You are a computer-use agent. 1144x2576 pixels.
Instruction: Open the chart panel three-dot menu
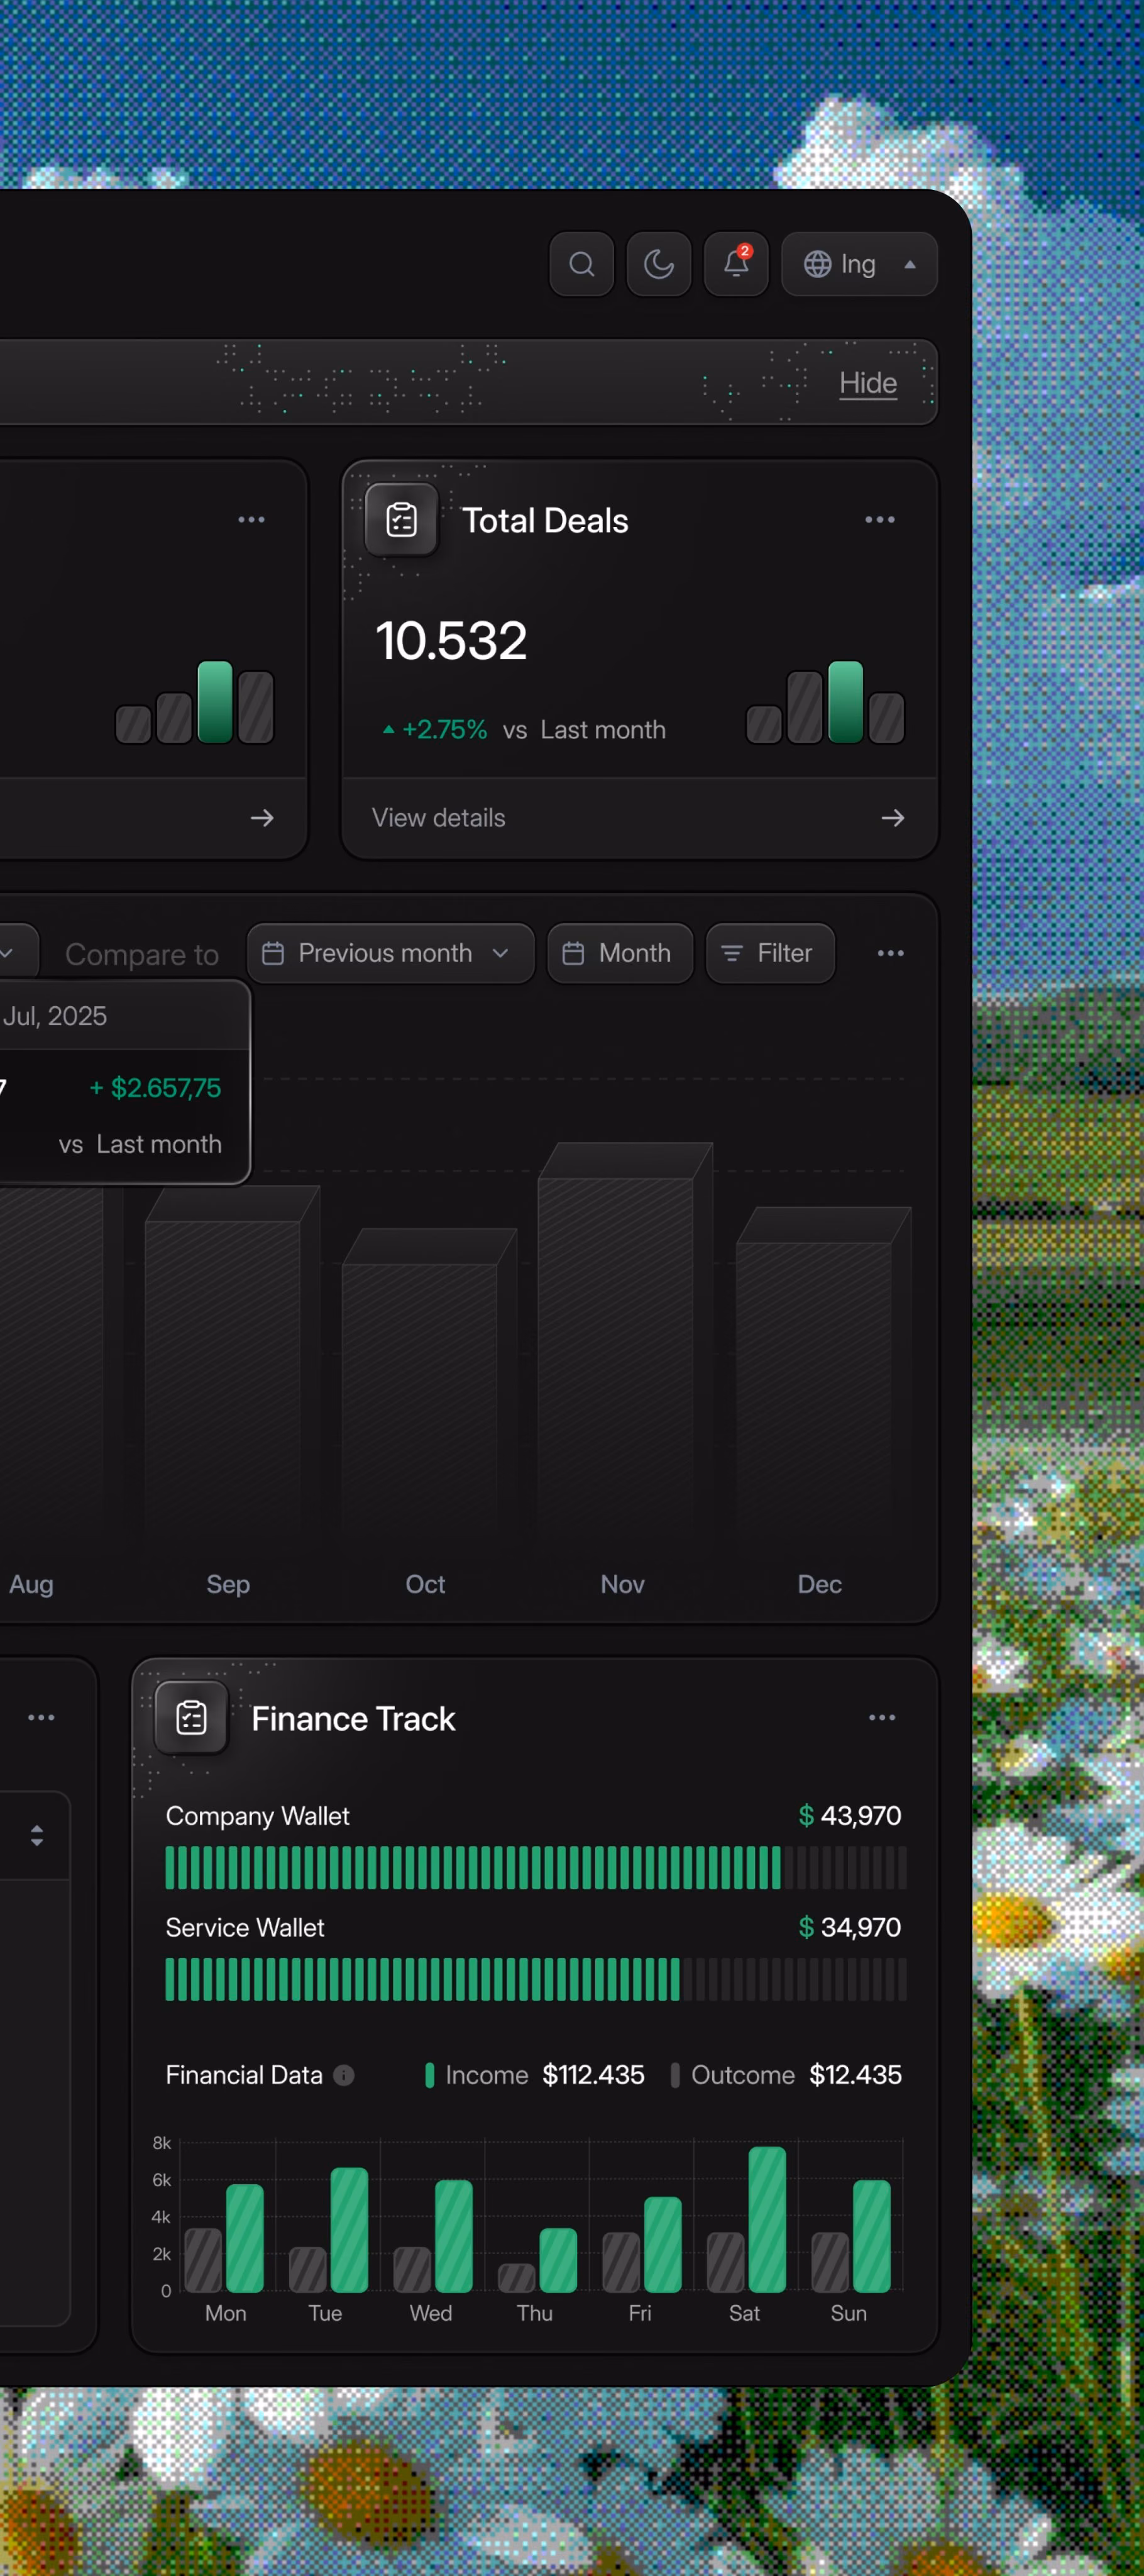pos(890,953)
